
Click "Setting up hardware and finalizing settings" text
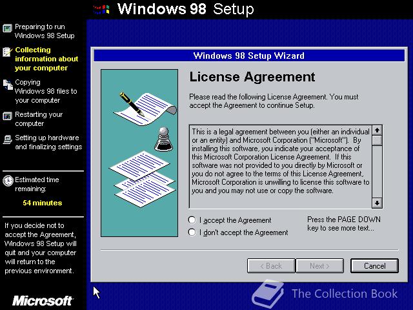[x=48, y=142]
